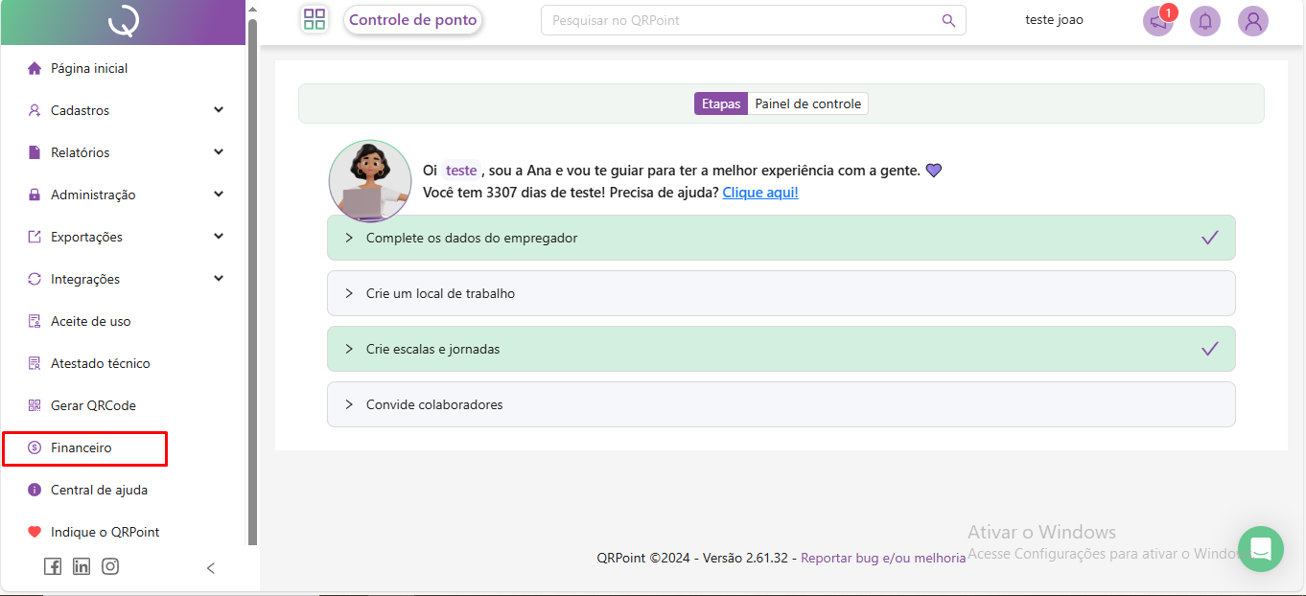Open the LinkedIn social icon

point(82,566)
